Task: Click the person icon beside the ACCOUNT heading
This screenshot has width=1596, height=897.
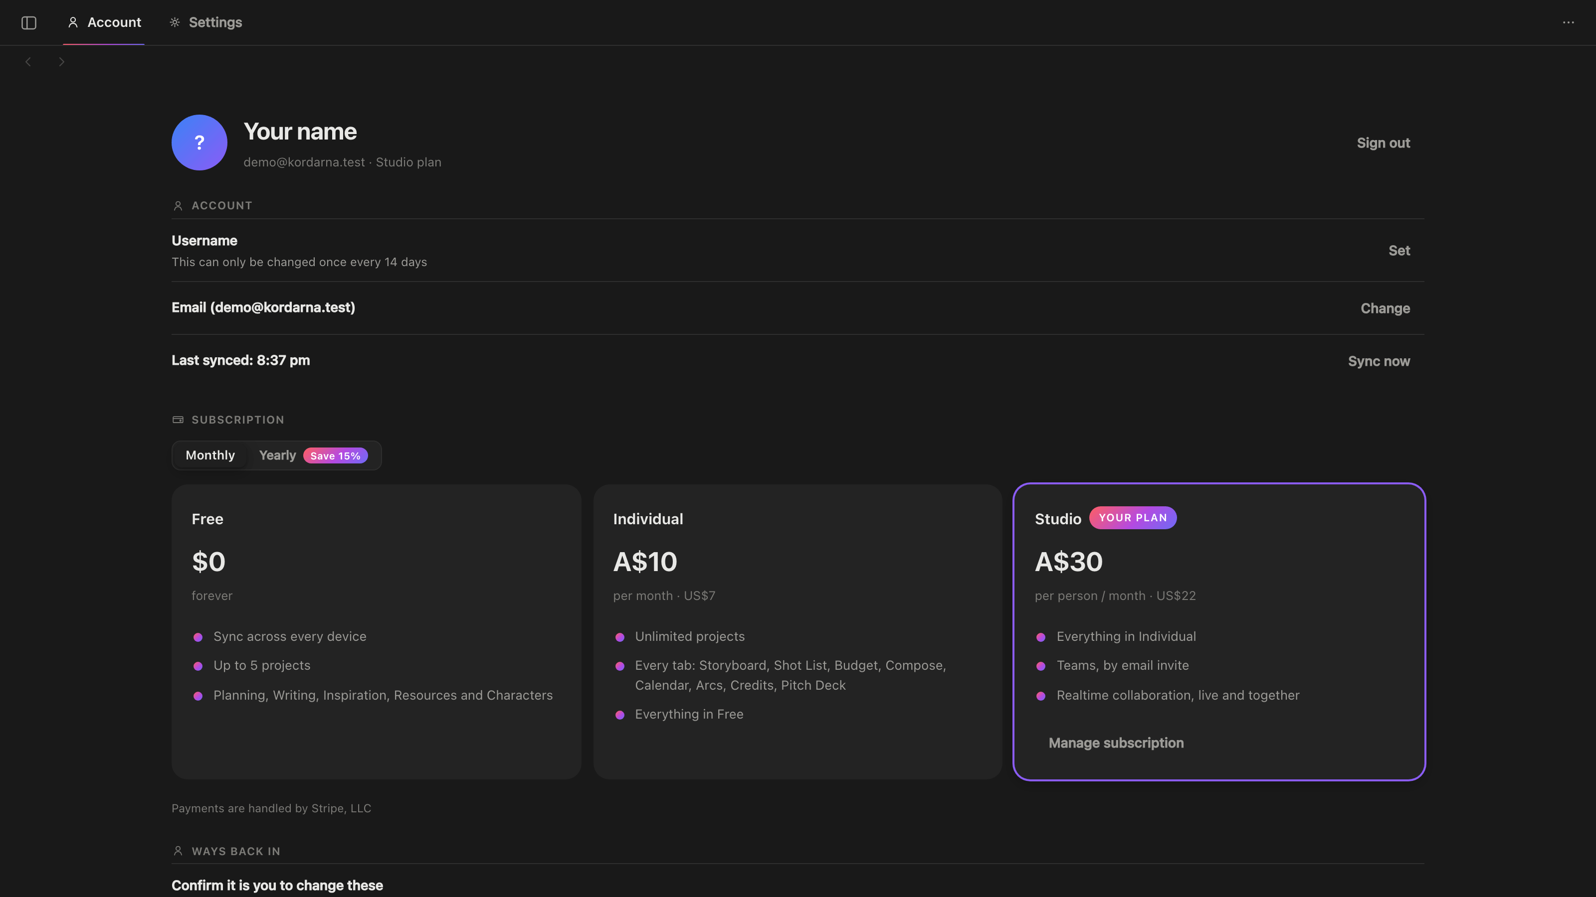Action: pyautogui.click(x=178, y=205)
